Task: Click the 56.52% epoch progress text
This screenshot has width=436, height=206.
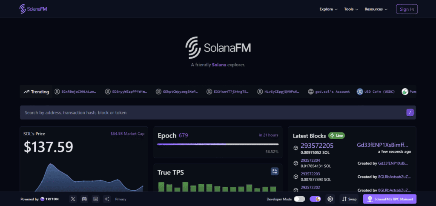Action: point(272,152)
